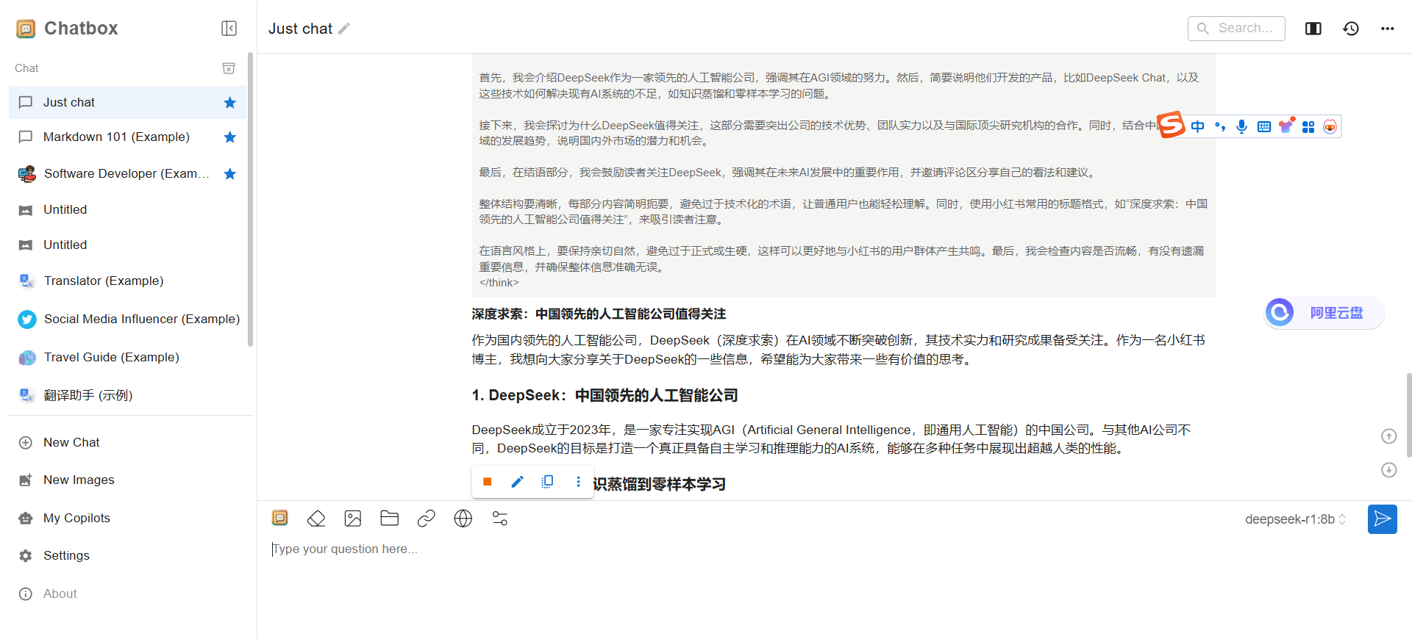Clear context with the eraser icon
The width and height of the screenshot is (1412, 639).
(x=316, y=519)
